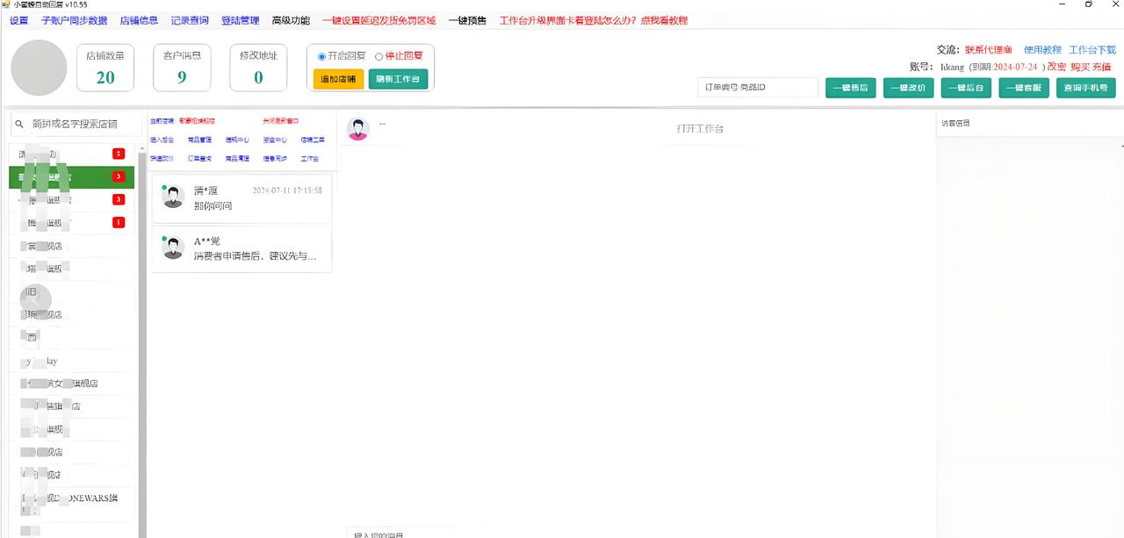
Task: Click avatar of customer A**觉
Action: [x=173, y=248]
